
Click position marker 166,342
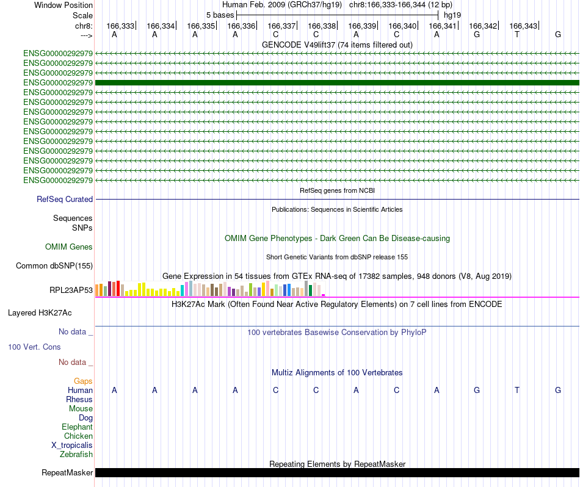pos(484,26)
